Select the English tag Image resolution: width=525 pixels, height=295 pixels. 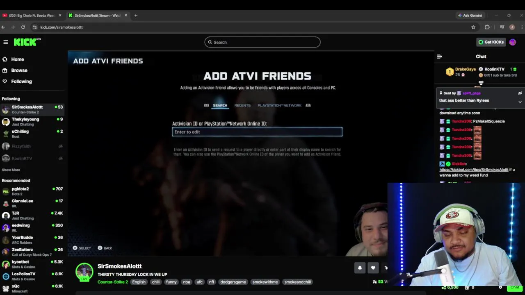click(x=139, y=282)
